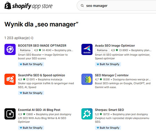Open BOOSTER SEO IMAGE OPTIMIZER title link

click(42, 46)
